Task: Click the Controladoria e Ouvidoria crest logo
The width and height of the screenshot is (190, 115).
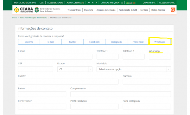Action: 37,10
